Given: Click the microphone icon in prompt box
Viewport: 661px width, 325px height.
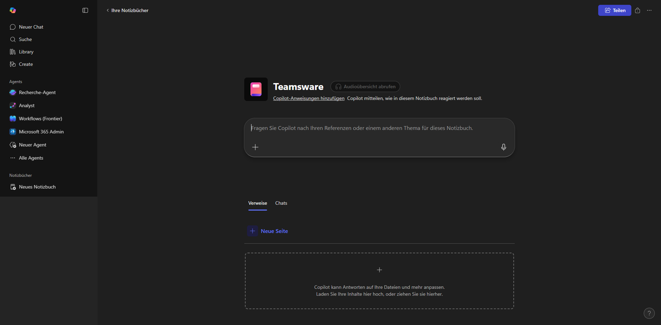Looking at the screenshot, I should point(503,147).
